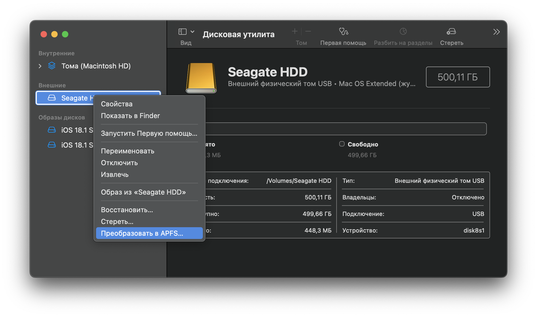
Task: Show more toolbar items via double chevron
Action: (x=496, y=32)
